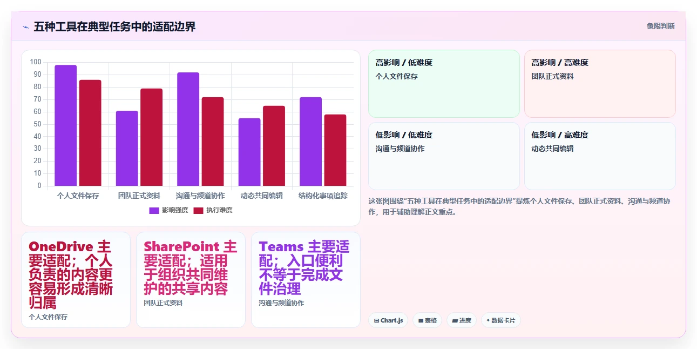Open the 低影响 / 低难度 quadrant card
Image resolution: width=697 pixels, height=349 pixels.
pos(444,156)
